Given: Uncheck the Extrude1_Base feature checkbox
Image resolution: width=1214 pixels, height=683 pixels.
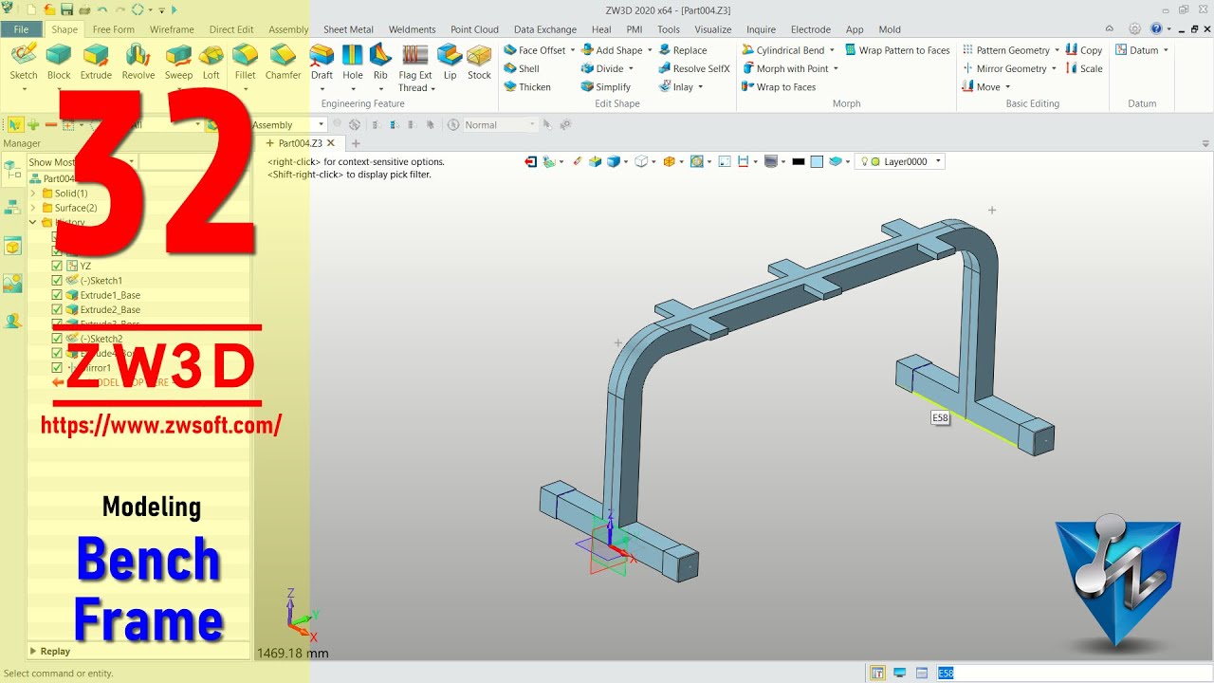Looking at the screenshot, I should tap(57, 295).
